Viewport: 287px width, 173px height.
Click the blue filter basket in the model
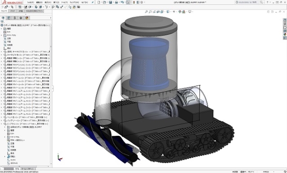click(149, 63)
